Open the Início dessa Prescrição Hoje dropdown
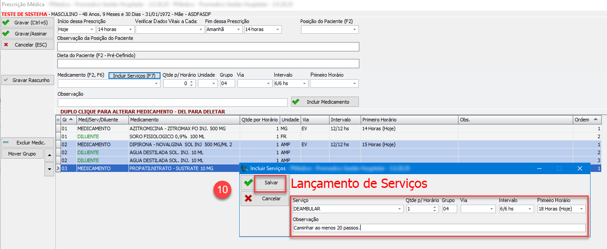The width and height of the screenshot is (607, 249). pyautogui.click(x=92, y=30)
